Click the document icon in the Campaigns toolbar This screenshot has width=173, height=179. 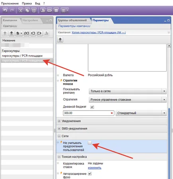[x=18, y=33]
